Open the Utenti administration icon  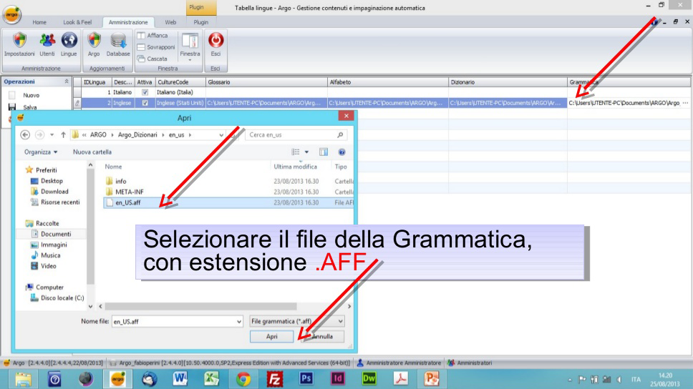click(x=47, y=44)
